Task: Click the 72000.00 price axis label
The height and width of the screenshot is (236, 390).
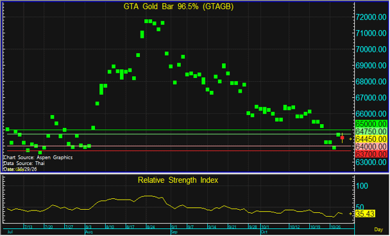Action: (371, 17)
